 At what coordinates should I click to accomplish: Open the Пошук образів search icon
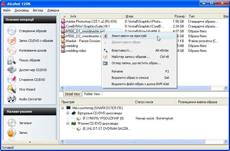click(12, 60)
